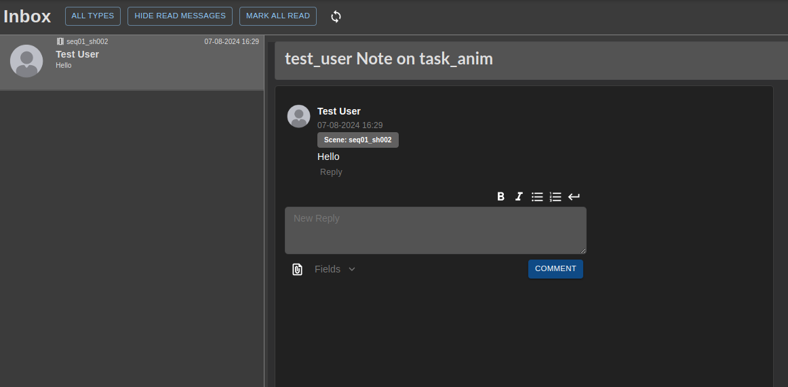The width and height of the screenshot is (788, 387).
Task: Click the sender avatar in the inbox list
Action: (26, 61)
